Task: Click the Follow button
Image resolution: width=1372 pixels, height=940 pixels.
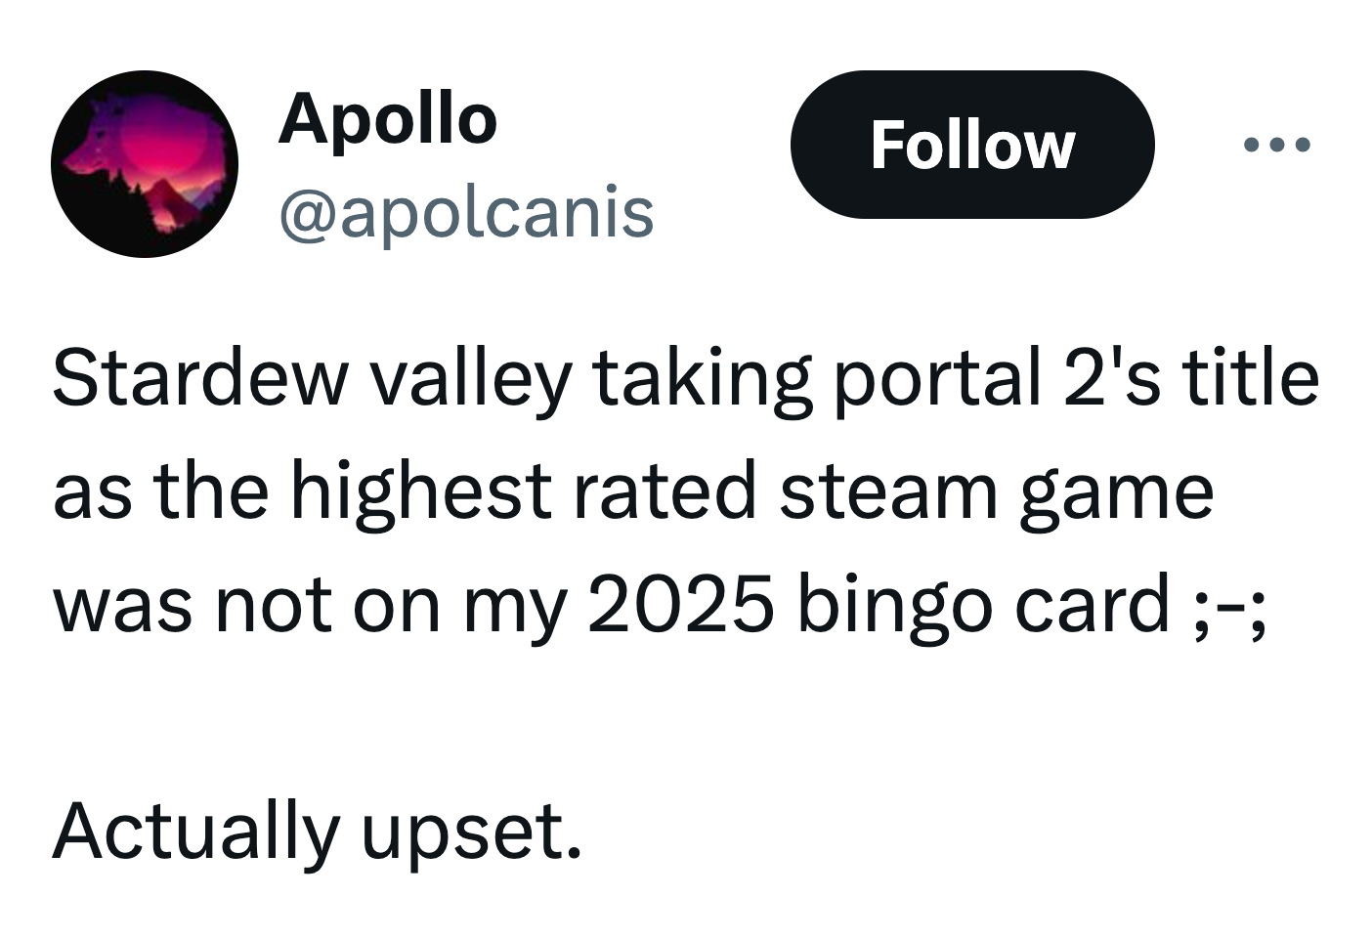Action: pos(972,145)
